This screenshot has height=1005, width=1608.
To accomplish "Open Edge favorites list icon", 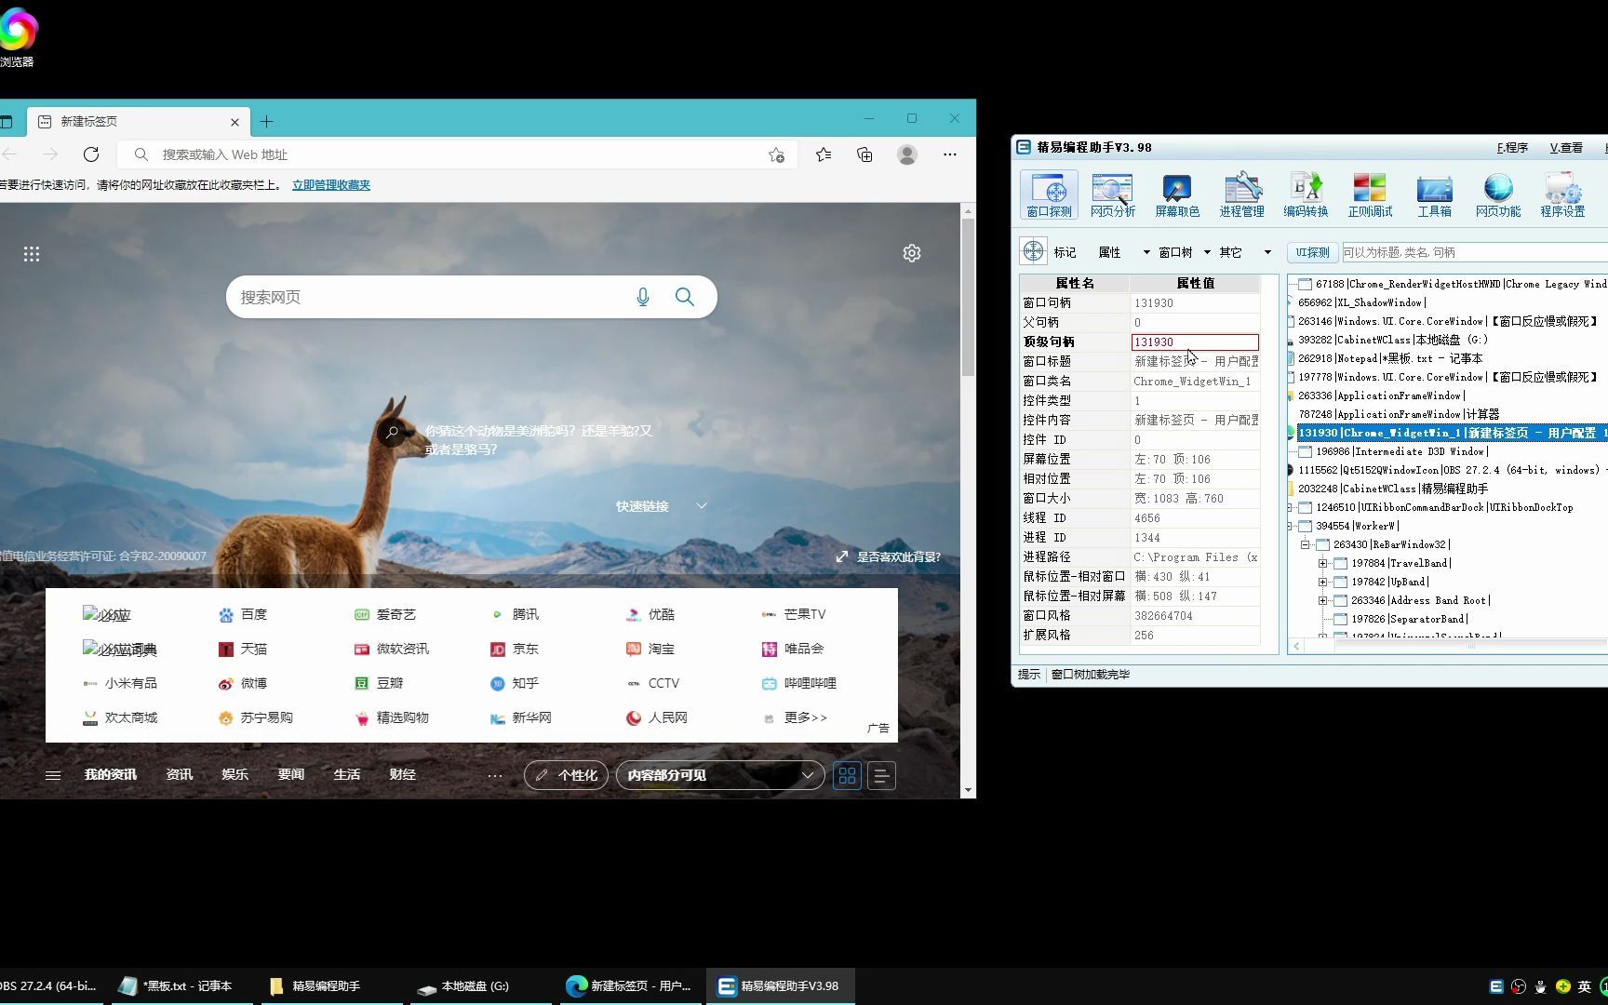I will tap(824, 154).
